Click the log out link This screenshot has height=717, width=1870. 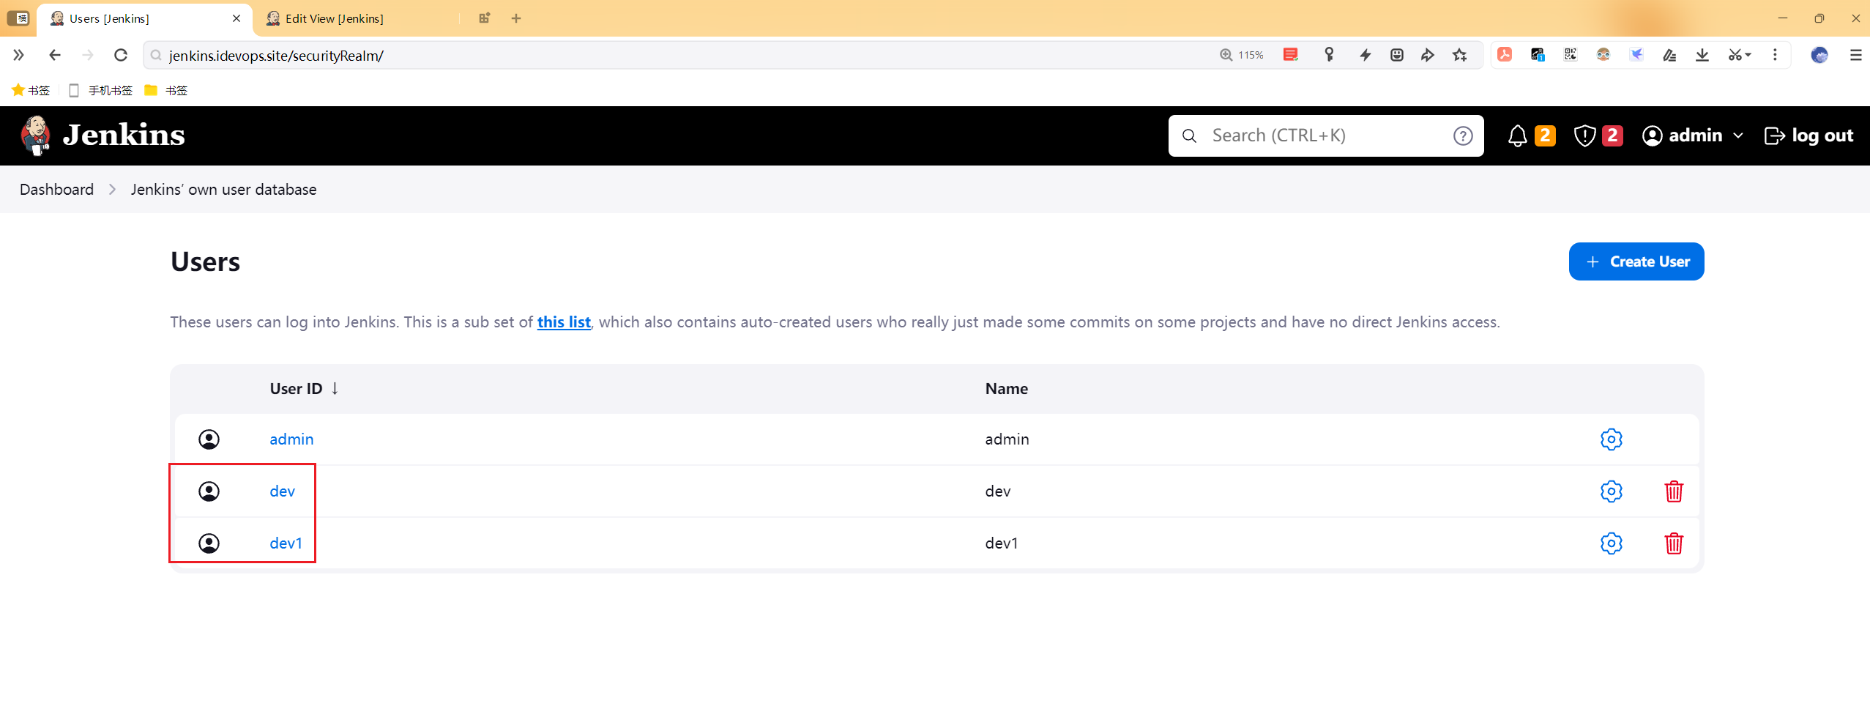tap(1809, 135)
